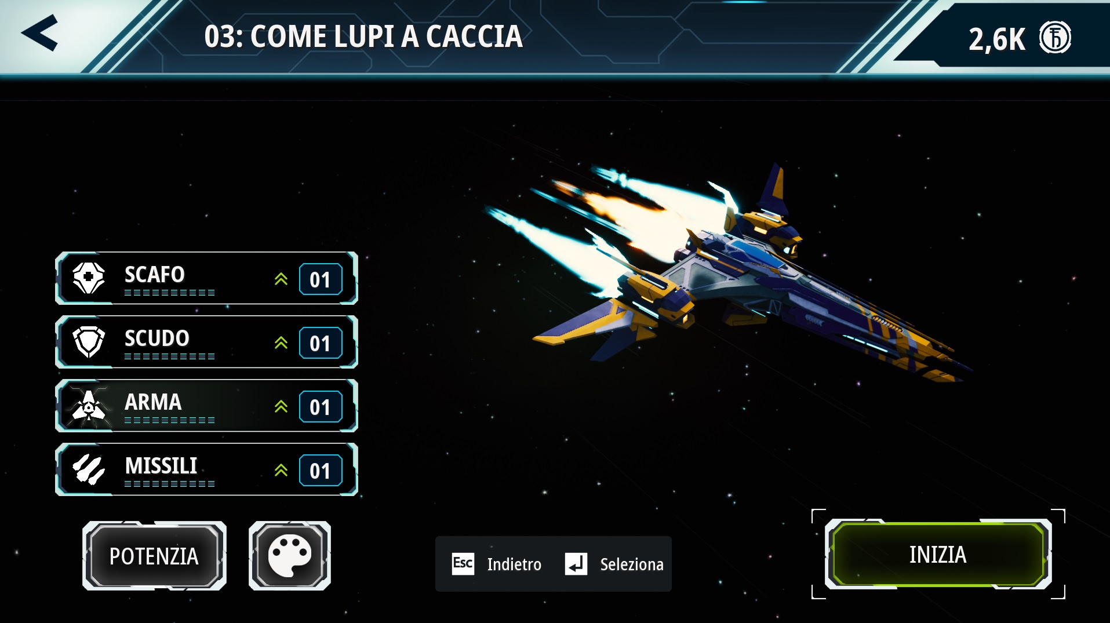Screen dimensions: 1110x623
Task: Upgrade Scafo using its green chevrons
Action: click(x=281, y=279)
